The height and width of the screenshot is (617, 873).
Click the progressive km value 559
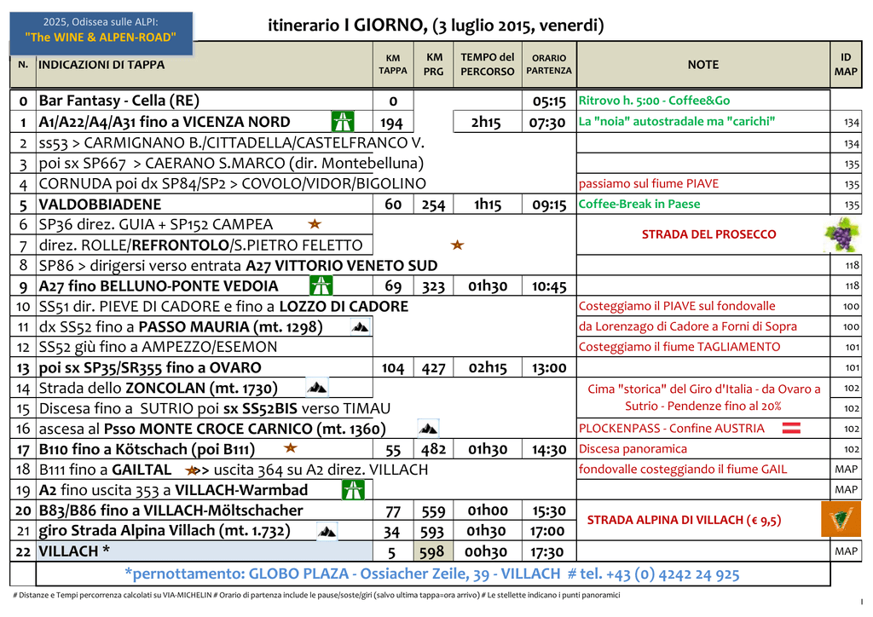[433, 510]
